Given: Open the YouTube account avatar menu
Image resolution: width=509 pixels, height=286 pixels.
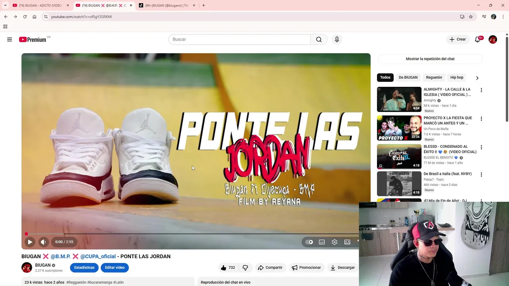Looking at the screenshot, I should click(493, 39).
